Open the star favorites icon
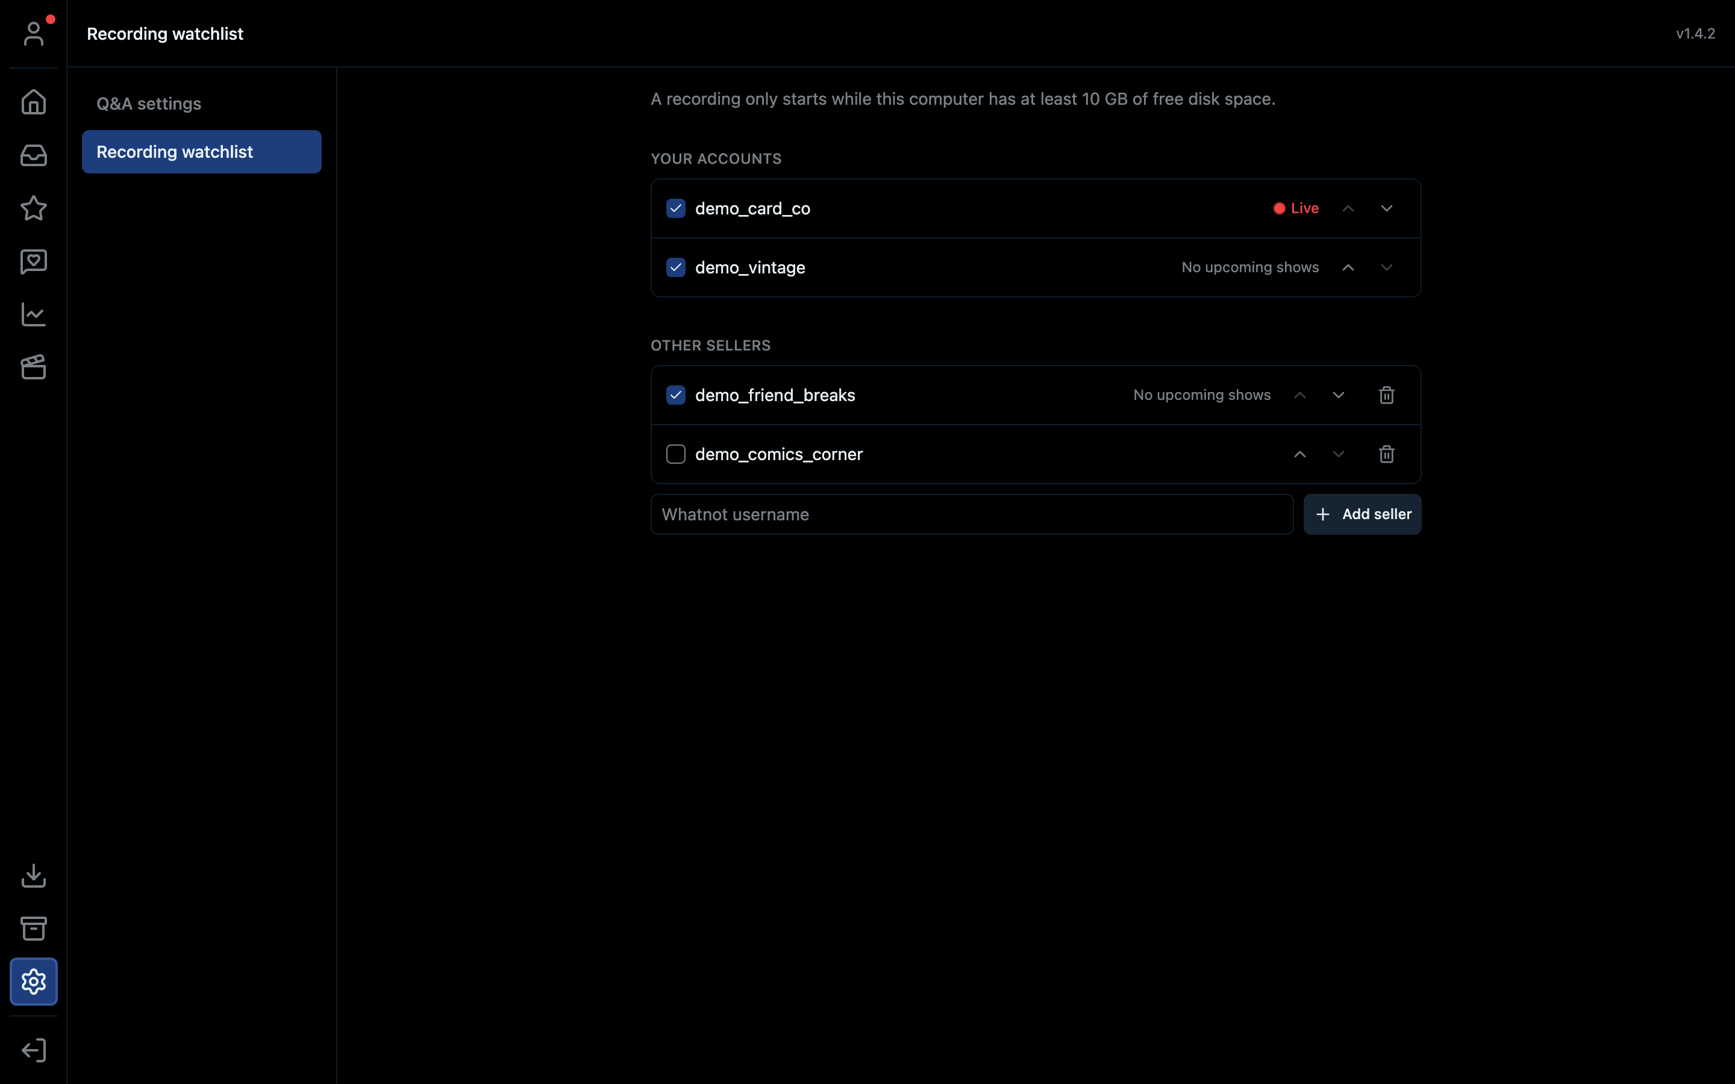The width and height of the screenshot is (1735, 1084). pos(34,208)
